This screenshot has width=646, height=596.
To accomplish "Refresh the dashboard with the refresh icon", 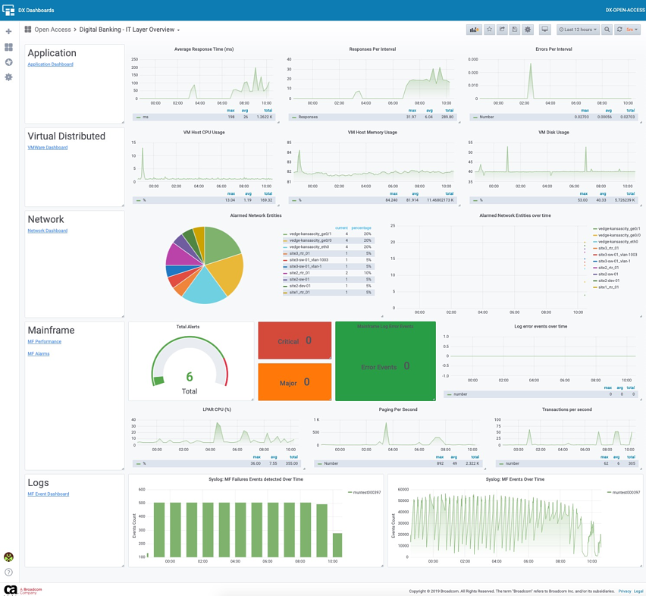I will point(619,30).
